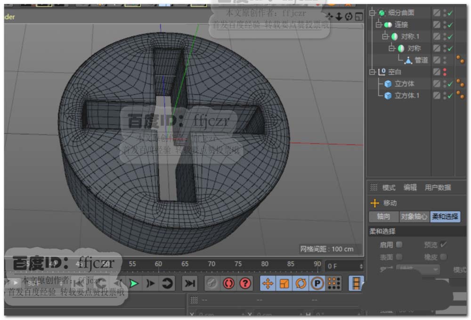Click the red record keyframe button
The width and height of the screenshot is (471, 320).
tap(228, 283)
